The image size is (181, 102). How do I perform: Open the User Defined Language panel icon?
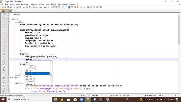(x=72, y=7)
